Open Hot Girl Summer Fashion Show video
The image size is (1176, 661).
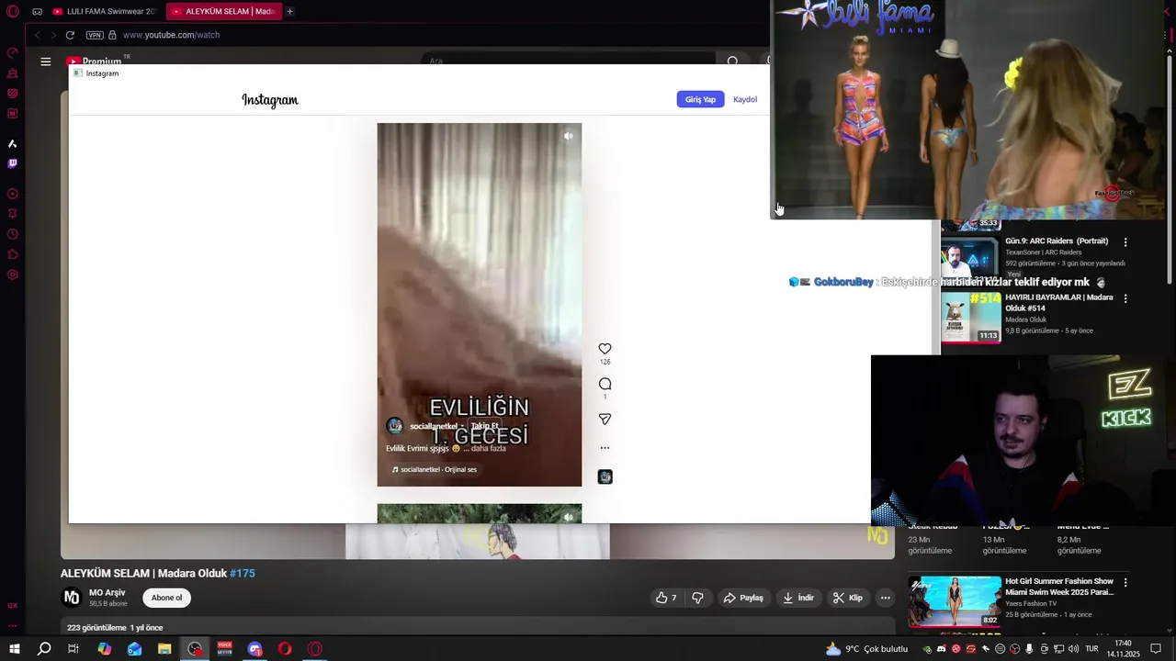(x=1059, y=587)
